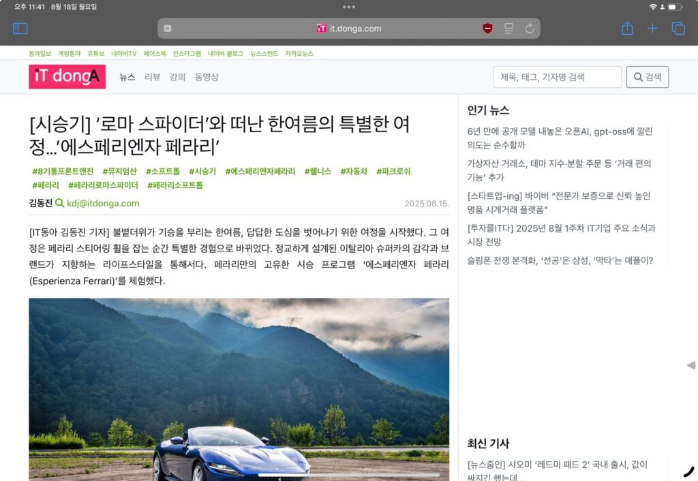The height and width of the screenshot is (481, 698).
Task: Select the 뉴스 navigation menu
Action: pyautogui.click(x=127, y=77)
